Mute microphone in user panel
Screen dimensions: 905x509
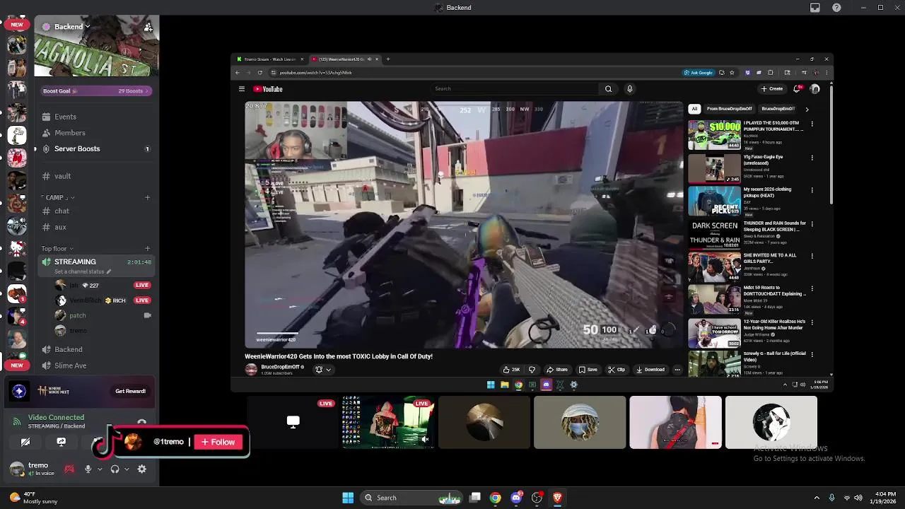pyautogui.click(x=88, y=469)
